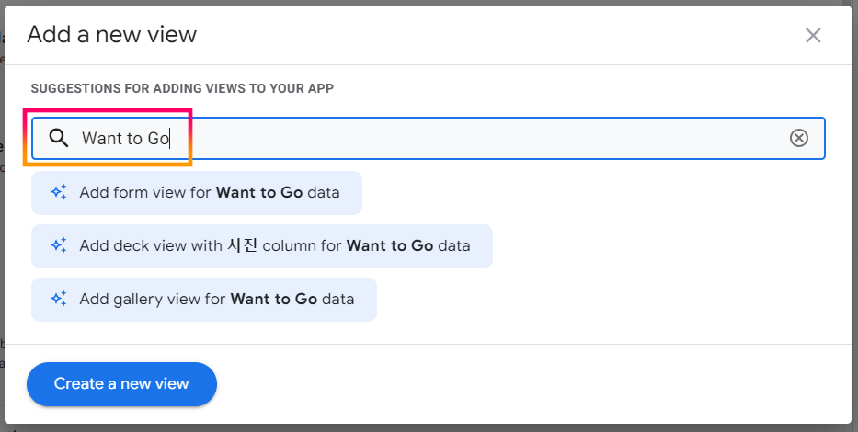Focus the view search input field

(x=460, y=139)
